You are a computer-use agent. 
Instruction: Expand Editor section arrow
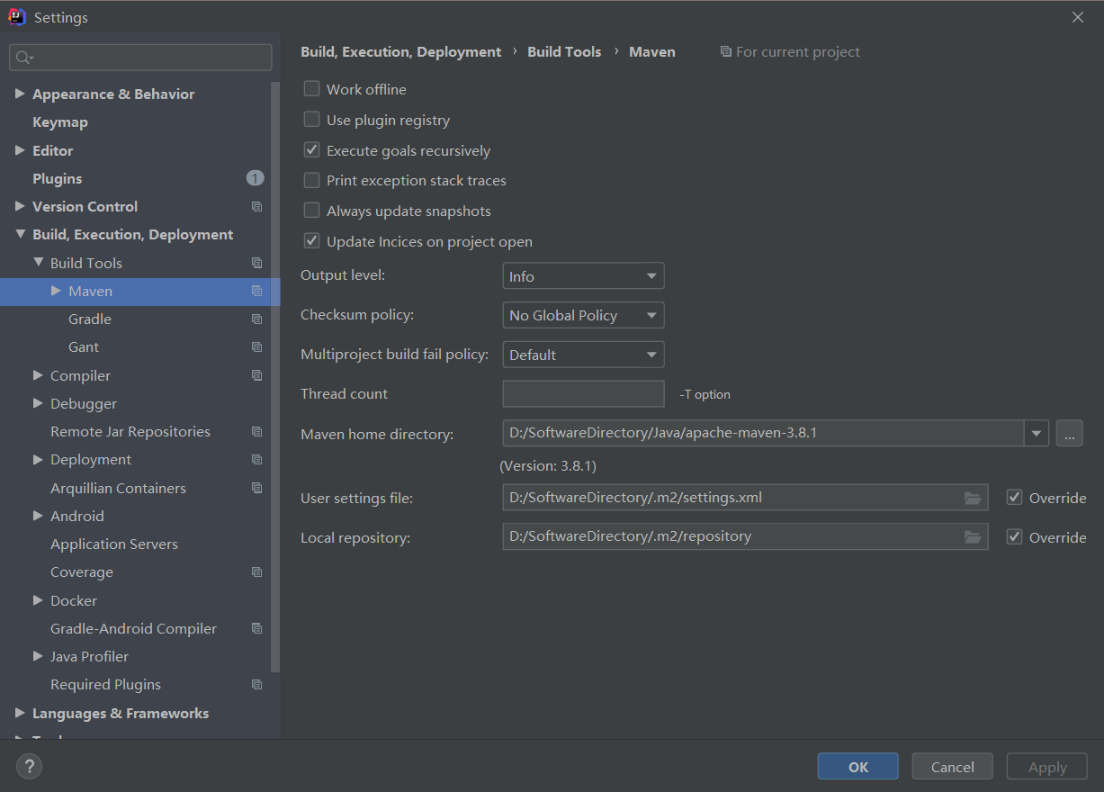(20, 150)
